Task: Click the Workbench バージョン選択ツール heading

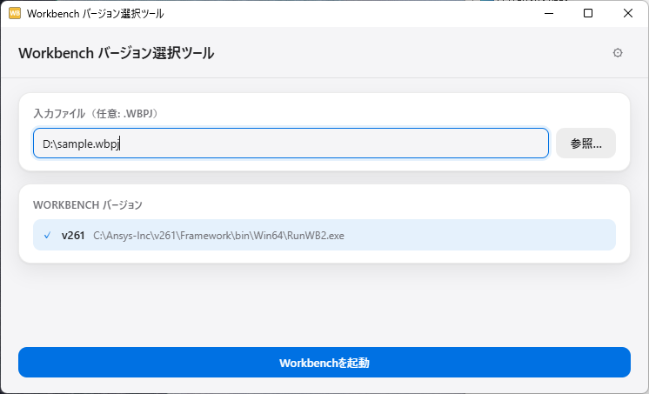Action: point(116,53)
